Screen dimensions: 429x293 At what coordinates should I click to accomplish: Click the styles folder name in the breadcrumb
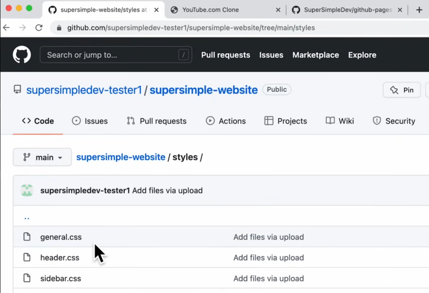pyautogui.click(x=185, y=157)
